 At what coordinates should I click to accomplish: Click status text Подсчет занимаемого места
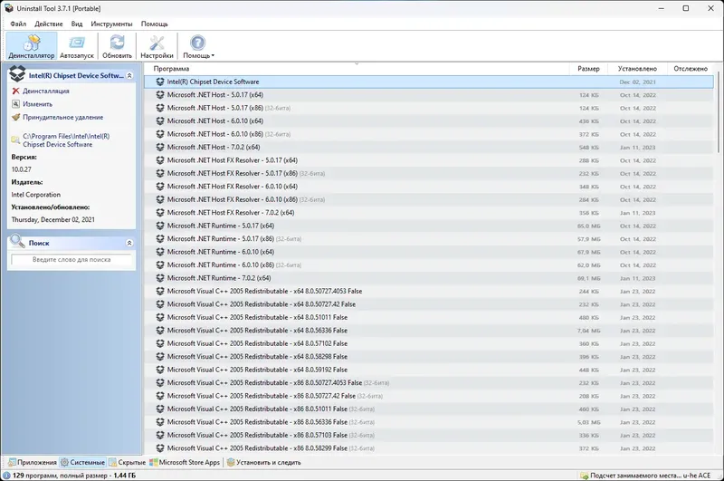point(650,476)
